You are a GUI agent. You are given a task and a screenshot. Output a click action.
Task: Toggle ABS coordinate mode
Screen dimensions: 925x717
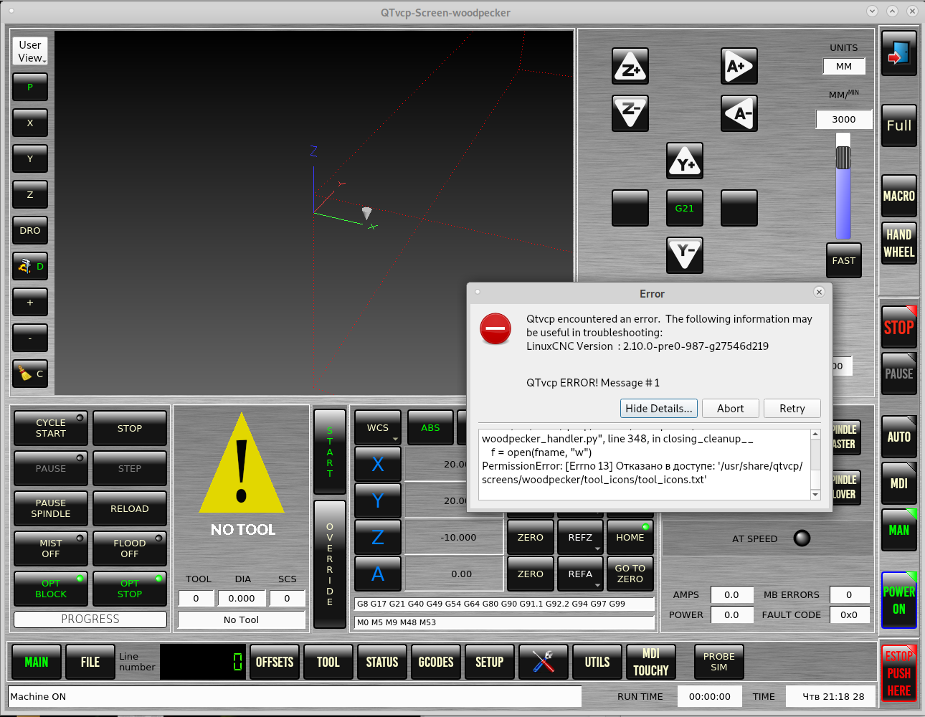coord(430,427)
